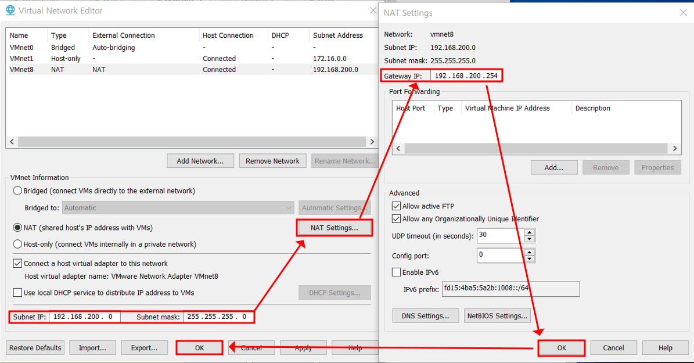Open DNS Settings
The image size is (694, 363).
pyautogui.click(x=425, y=315)
